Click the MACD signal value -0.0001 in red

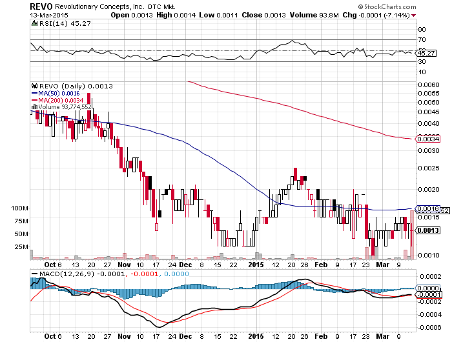point(144,274)
